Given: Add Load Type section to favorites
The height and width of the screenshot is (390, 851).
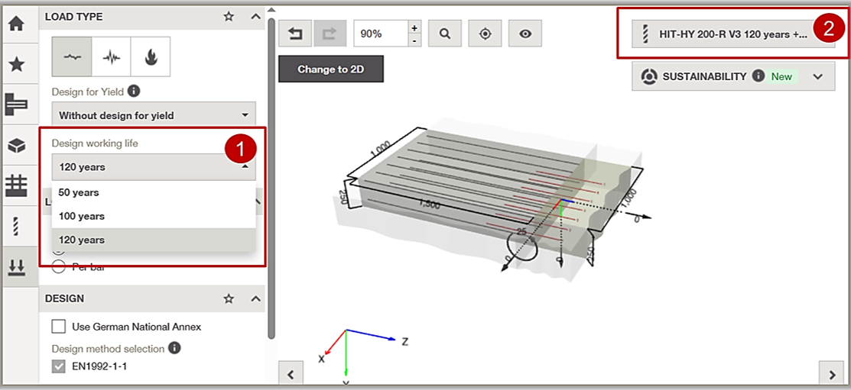Looking at the screenshot, I should 229,17.
